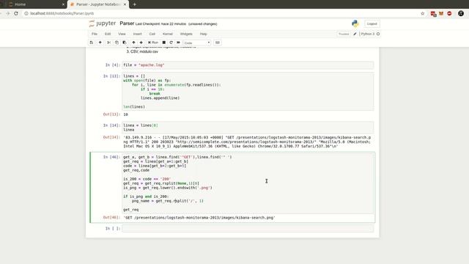469x264 pixels.
Task: Click the red stop extension icon
Action: tap(449, 13)
